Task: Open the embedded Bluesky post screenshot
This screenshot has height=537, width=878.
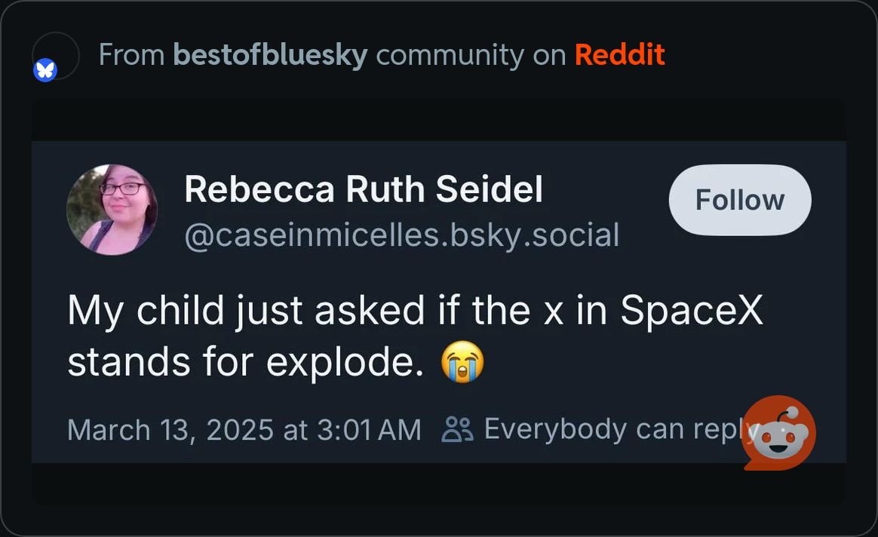Action: coord(438,302)
